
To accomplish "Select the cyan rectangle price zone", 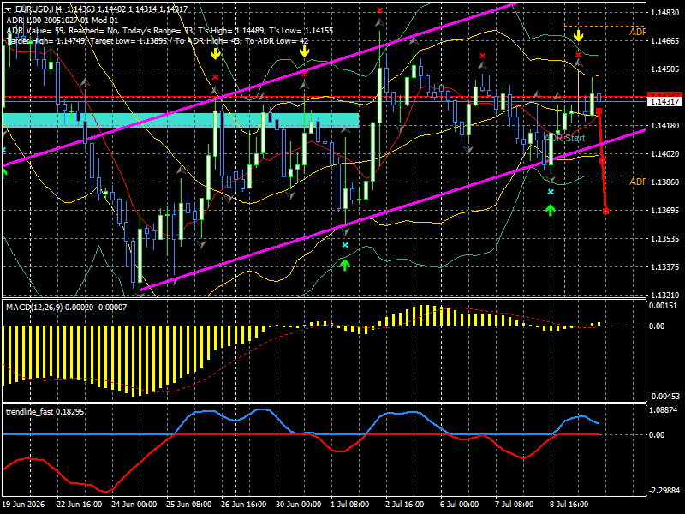I will 181,120.
